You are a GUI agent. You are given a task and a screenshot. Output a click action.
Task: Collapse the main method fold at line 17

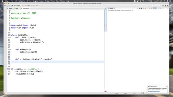point(11,50)
